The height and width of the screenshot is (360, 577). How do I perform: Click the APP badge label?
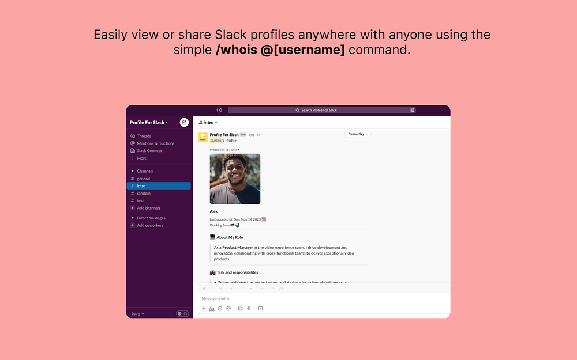tap(243, 135)
